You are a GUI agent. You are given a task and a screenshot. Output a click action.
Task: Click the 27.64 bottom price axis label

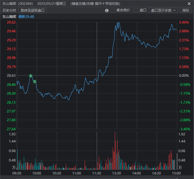pos(11,129)
